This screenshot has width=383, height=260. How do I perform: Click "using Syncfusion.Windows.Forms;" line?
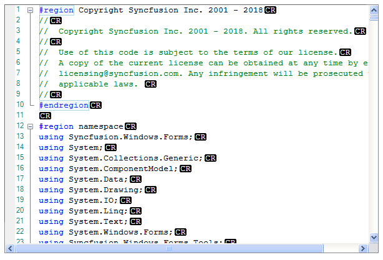tap(116, 137)
